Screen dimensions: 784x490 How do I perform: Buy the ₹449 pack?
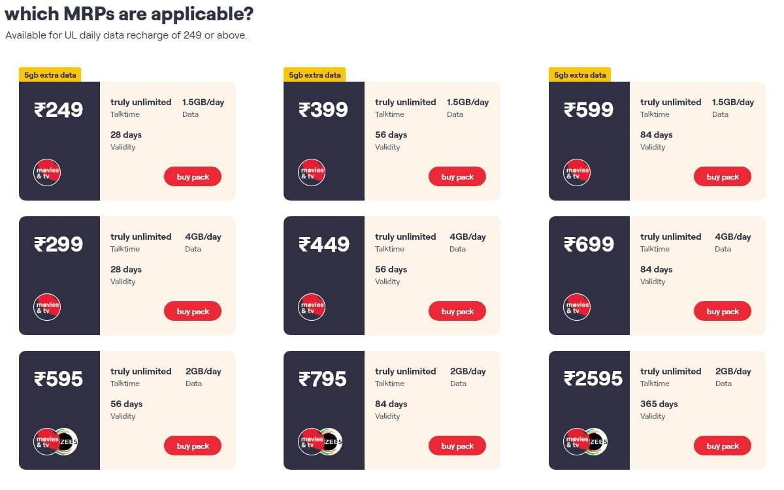tap(457, 311)
